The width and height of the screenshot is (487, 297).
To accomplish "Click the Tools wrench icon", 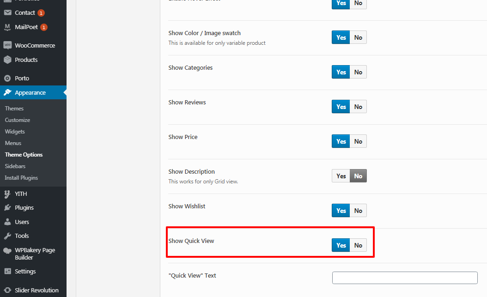I will [7, 236].
